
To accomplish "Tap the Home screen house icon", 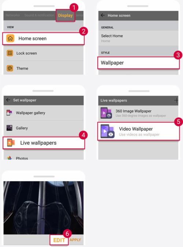I will (10, 38).
